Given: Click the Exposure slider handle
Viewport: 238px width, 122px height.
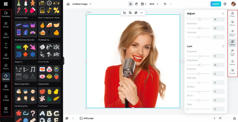Looking at the screenshot, I should [x=200, y=56].
